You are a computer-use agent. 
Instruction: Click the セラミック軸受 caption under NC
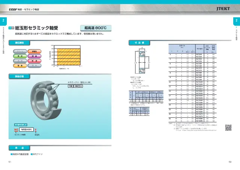(x=20, y=135)
